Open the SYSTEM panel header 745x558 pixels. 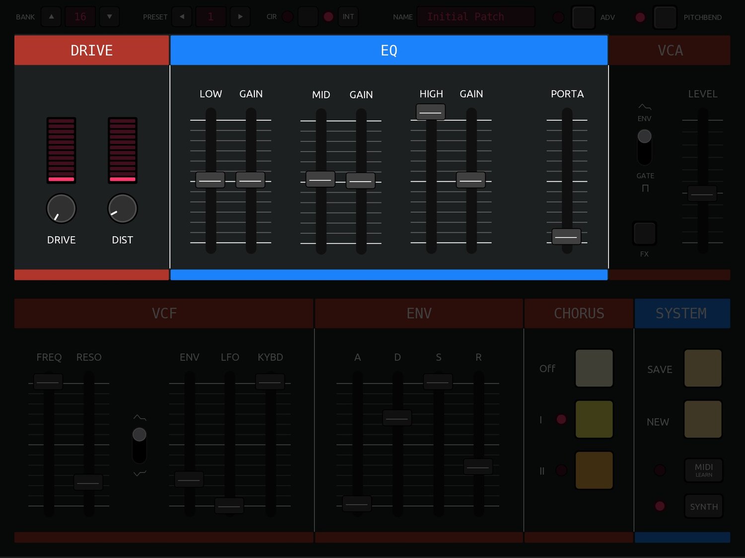682,313
